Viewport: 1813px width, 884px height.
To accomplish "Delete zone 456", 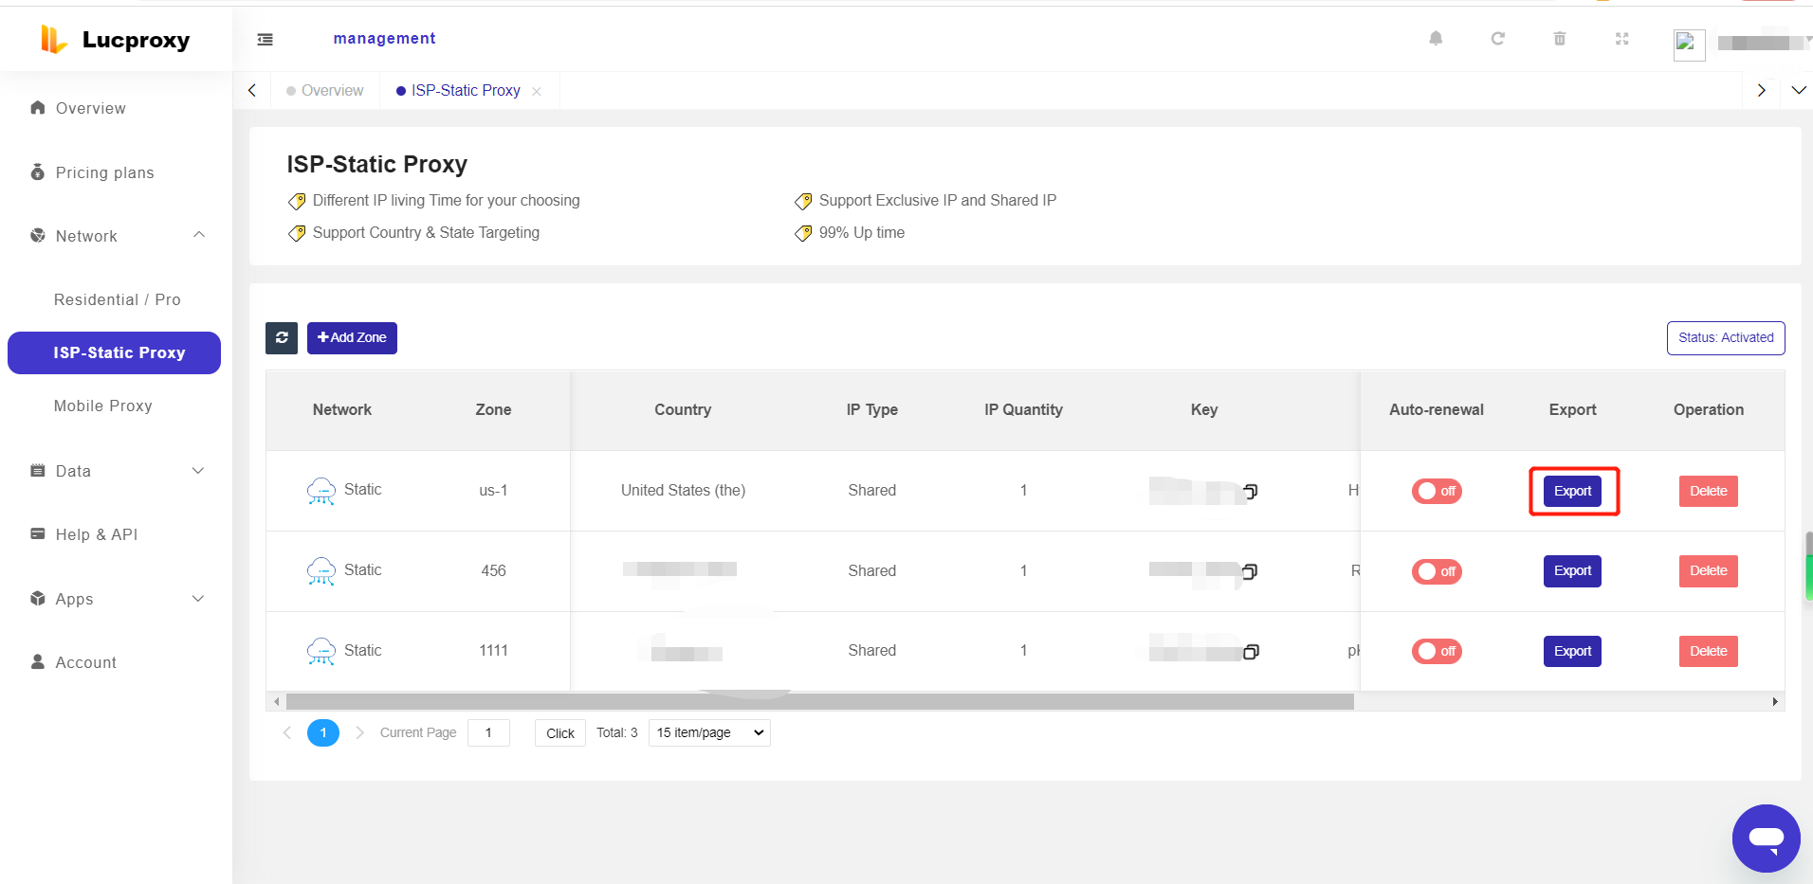I will point(1708,571).
